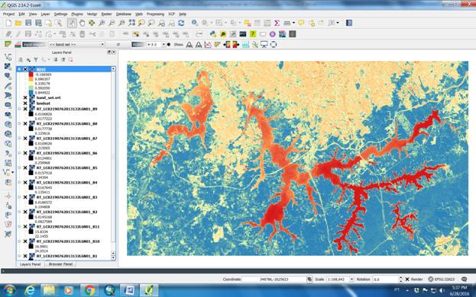The width and height of the screenshot is (476, 297).
Task: Toggle visibility checkbox of NDVI layer
Action: tap(25, 69)
